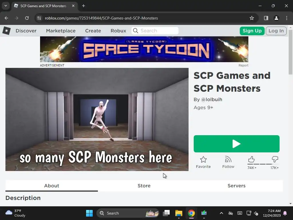Click the page vertical scrollbar thumb

(x=290, y=52)
